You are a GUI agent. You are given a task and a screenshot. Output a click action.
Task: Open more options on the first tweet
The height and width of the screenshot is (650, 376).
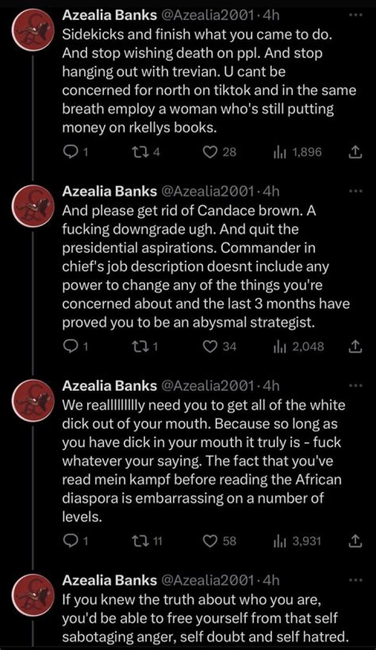point(355,15)
